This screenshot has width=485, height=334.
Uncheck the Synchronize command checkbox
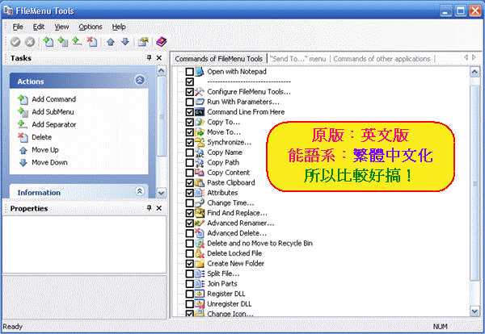tap(190, 142)
